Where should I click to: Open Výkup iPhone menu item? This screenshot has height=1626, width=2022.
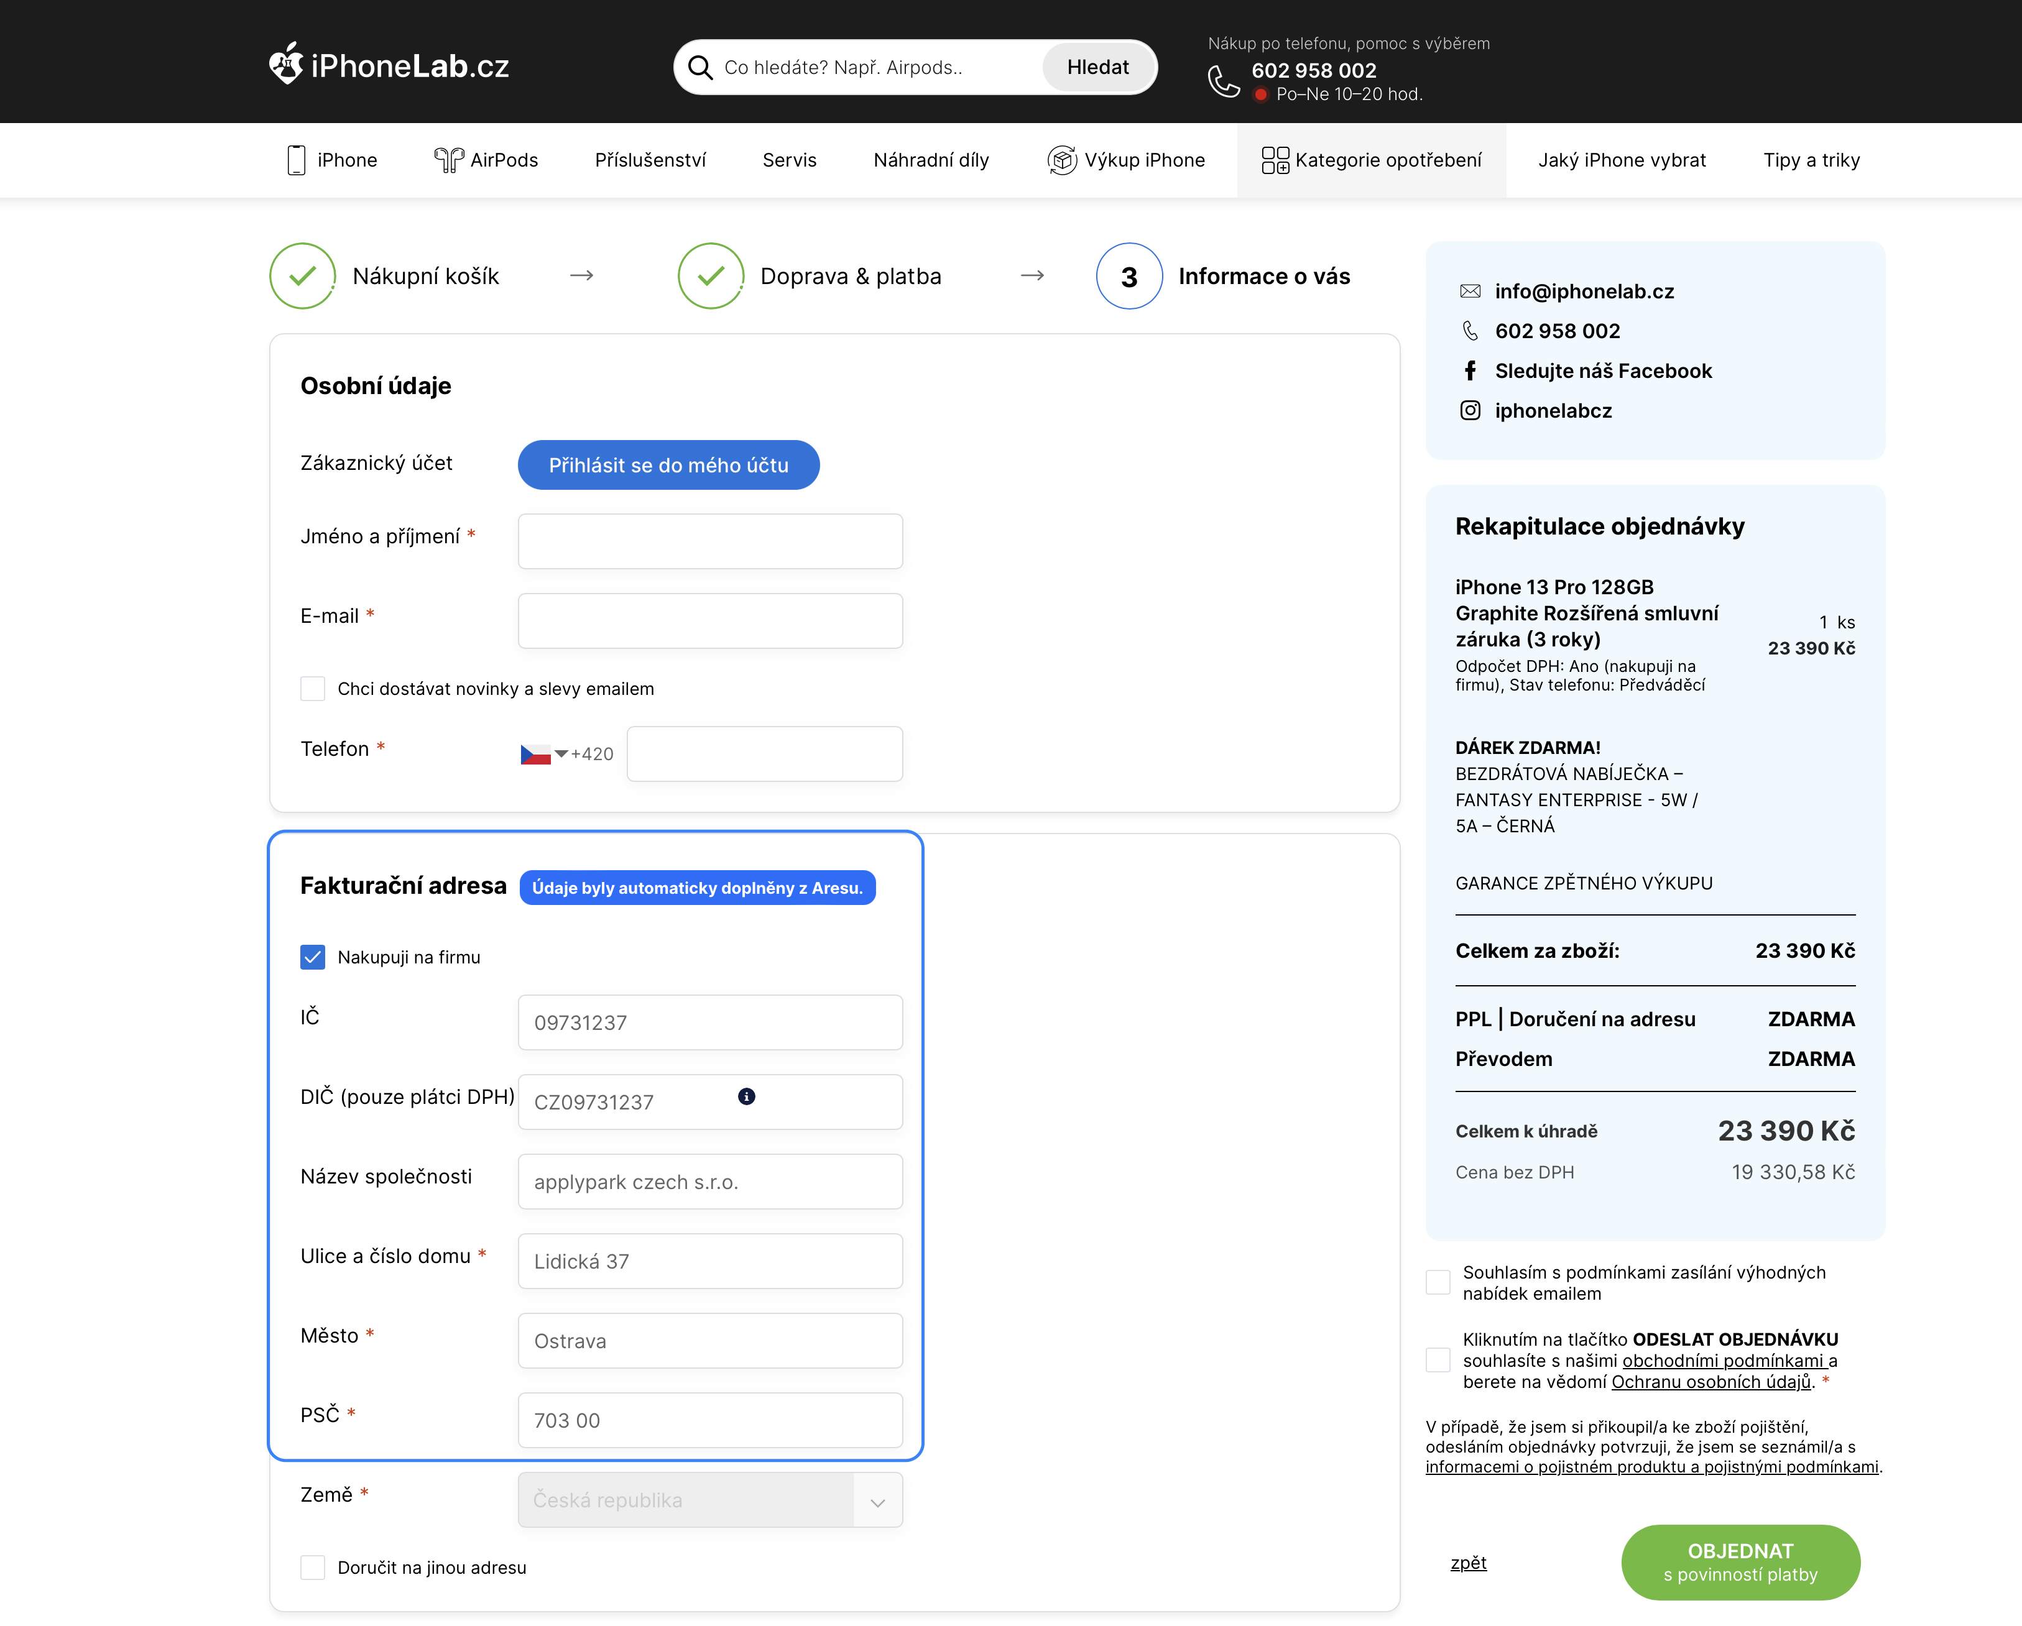tap(1127, 160)
